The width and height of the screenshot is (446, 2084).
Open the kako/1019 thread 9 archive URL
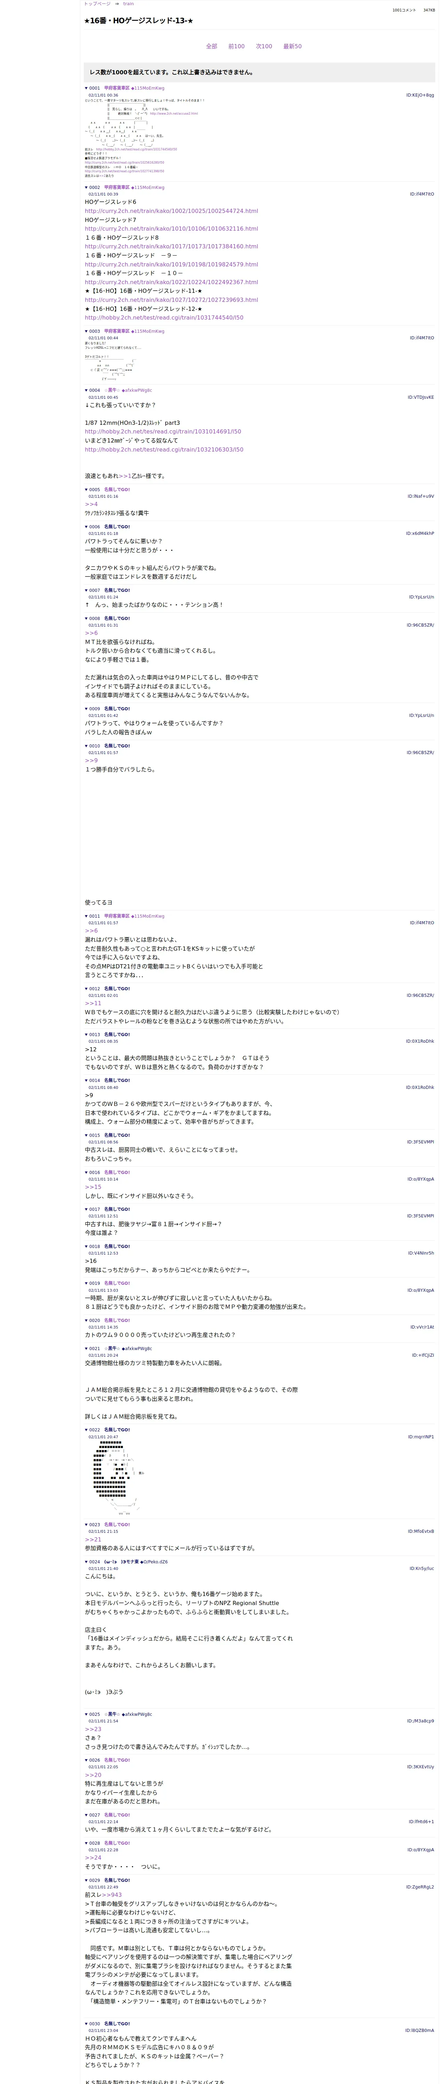[172, 265]
